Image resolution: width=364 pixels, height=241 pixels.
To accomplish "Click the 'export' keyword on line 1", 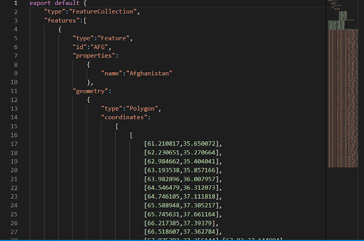I will [40, 3].
